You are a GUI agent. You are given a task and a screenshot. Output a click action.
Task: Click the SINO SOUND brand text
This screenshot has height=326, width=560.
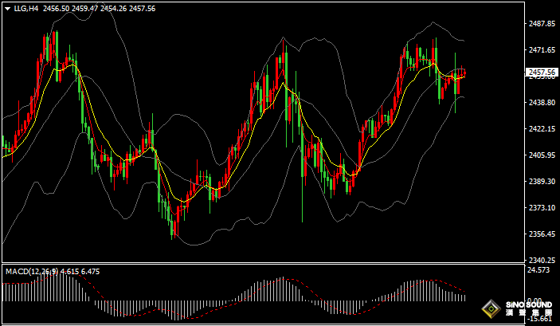[x=529, y=305]
